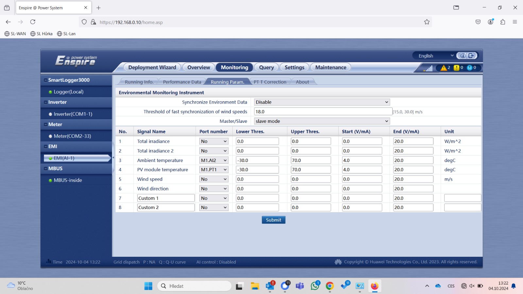Open the About info icon
Viewport: 523px width, 294px height.
(x=463, y=56)
